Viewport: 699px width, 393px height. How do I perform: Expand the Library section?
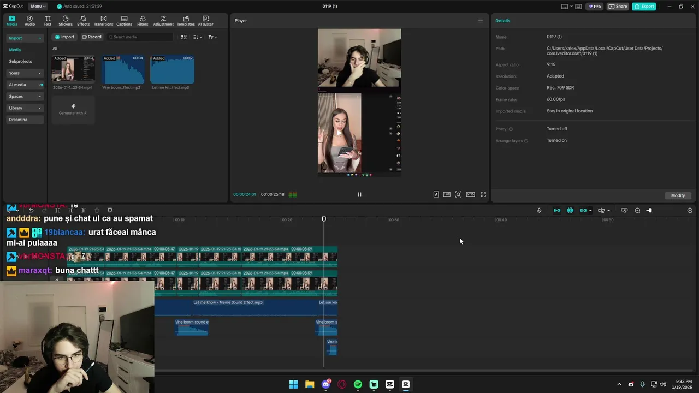click(x=25, y=108)
